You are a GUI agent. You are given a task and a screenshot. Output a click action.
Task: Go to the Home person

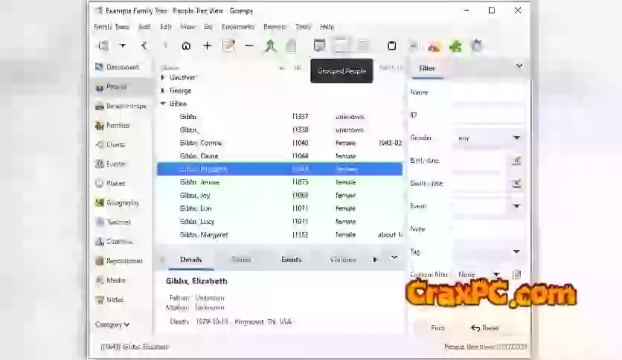pos(186,46)
